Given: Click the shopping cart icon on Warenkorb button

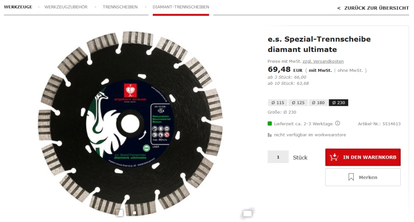Looking at the screenshot, I should [x=334, y=157].
